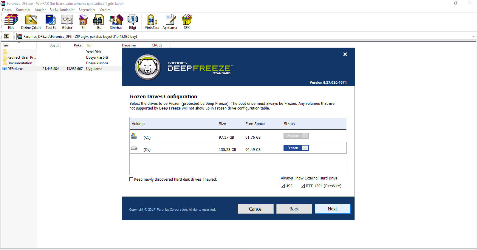Viewport: 477px width, 250px height.
Task: Click the Deep Freeze polar bear logo
Action: pyautogui.click(x=148, y=67)
